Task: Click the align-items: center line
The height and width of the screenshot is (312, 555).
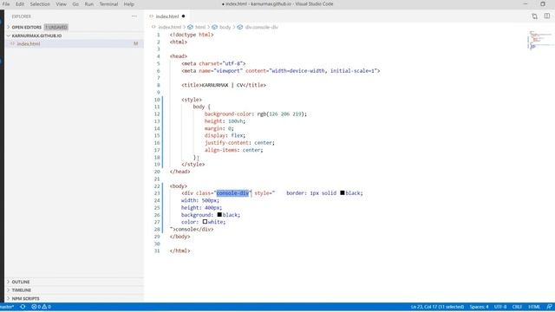Action: click(233, 150)
